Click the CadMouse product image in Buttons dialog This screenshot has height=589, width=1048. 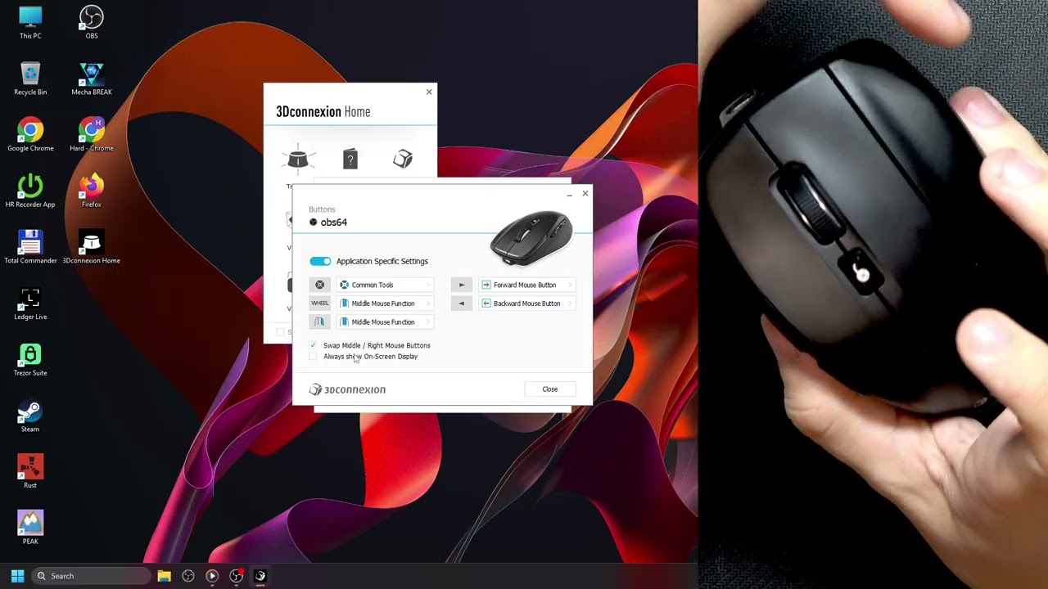click(x=531, y=238)
